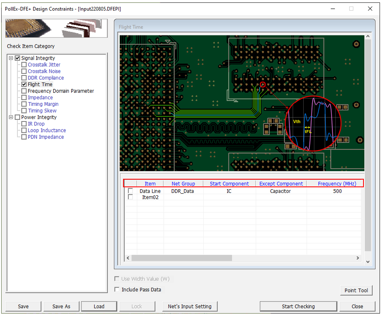Click the panel's vertical scrollbar down arrow
This screenshot has width=382, height=316.
pos(367,262)
